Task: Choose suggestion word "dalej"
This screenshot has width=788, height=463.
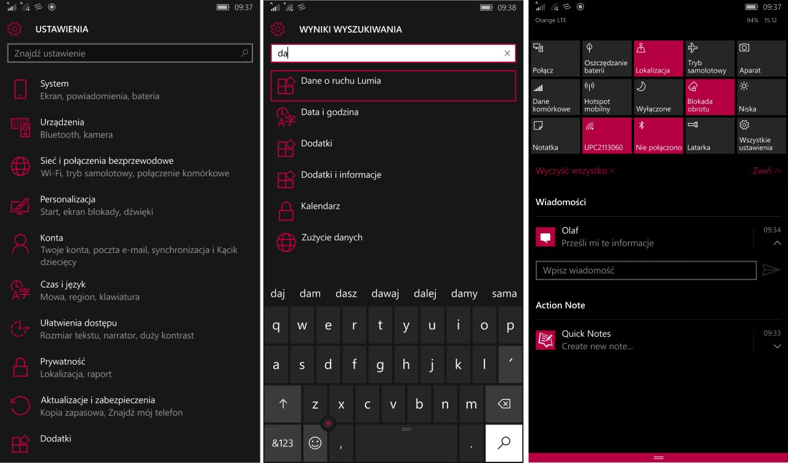Action: (x=425, y=294)
